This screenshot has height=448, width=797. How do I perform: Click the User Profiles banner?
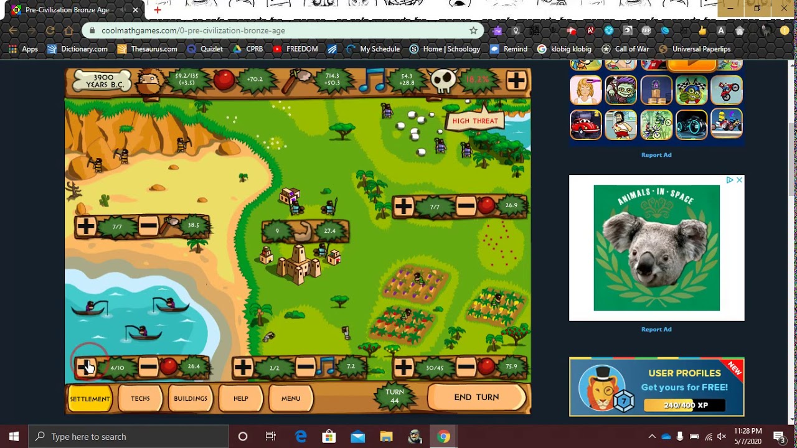click(x=656, y=386)
